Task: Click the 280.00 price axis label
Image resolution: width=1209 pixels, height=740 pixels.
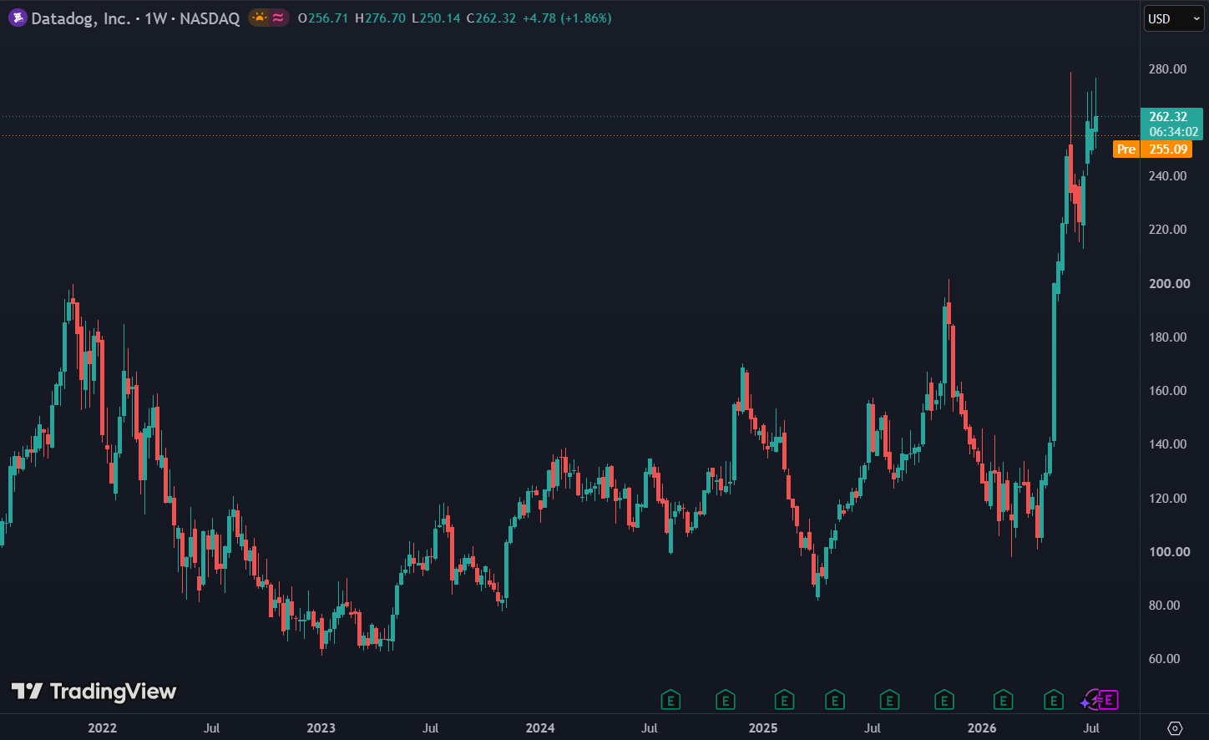Action: pyautogui.click(x=1167, y=68)
